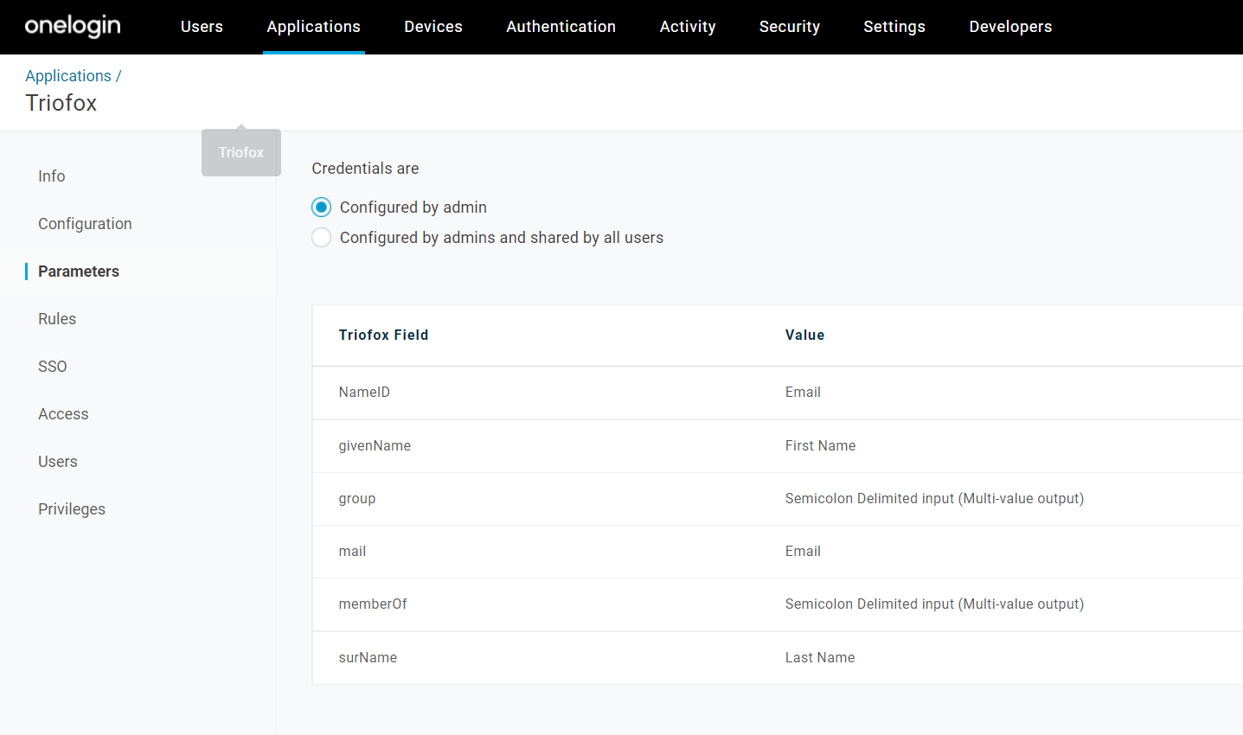Select the Configuration sidebar tab

tap(85, 224)
